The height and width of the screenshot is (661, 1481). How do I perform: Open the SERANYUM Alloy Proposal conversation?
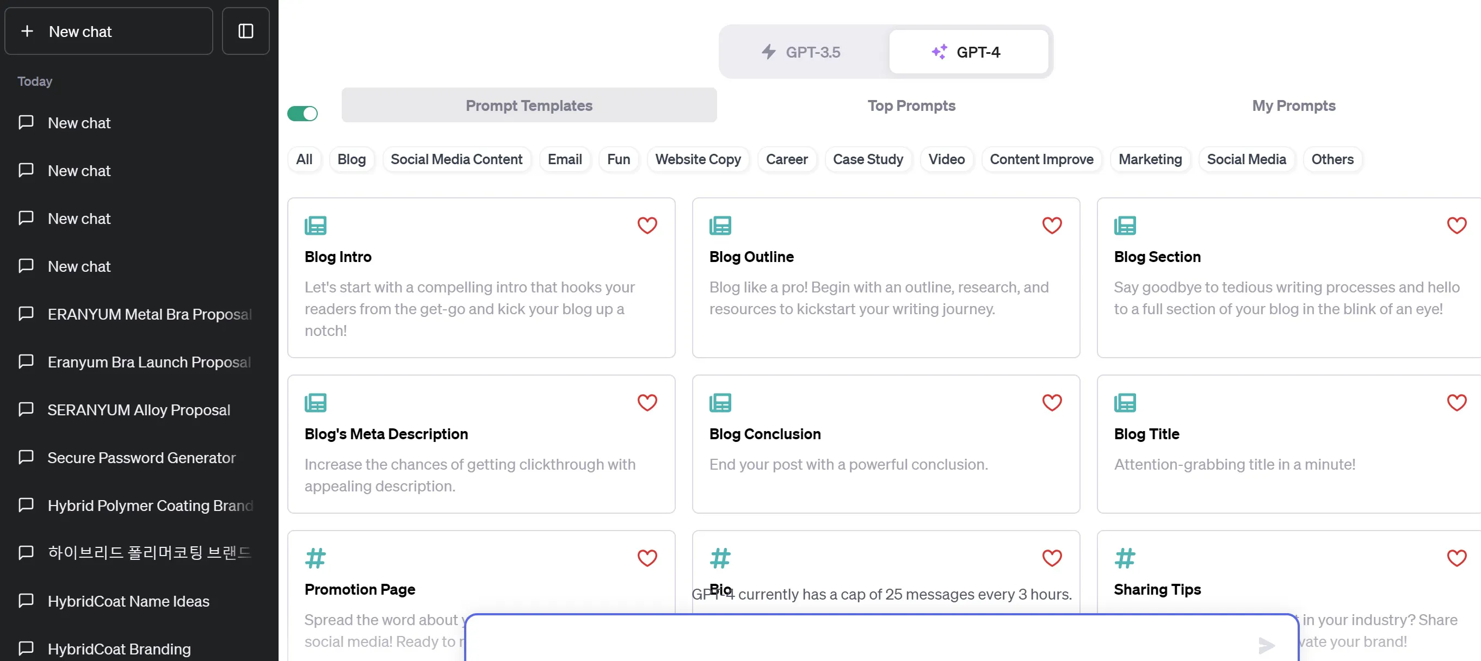pyautogui.click(x=139, y=409)
